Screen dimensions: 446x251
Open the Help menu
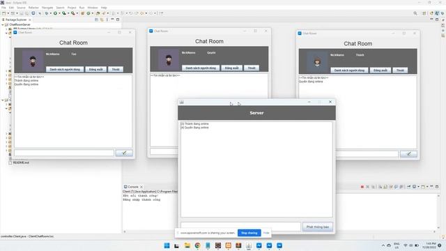[x=104, y=8]
